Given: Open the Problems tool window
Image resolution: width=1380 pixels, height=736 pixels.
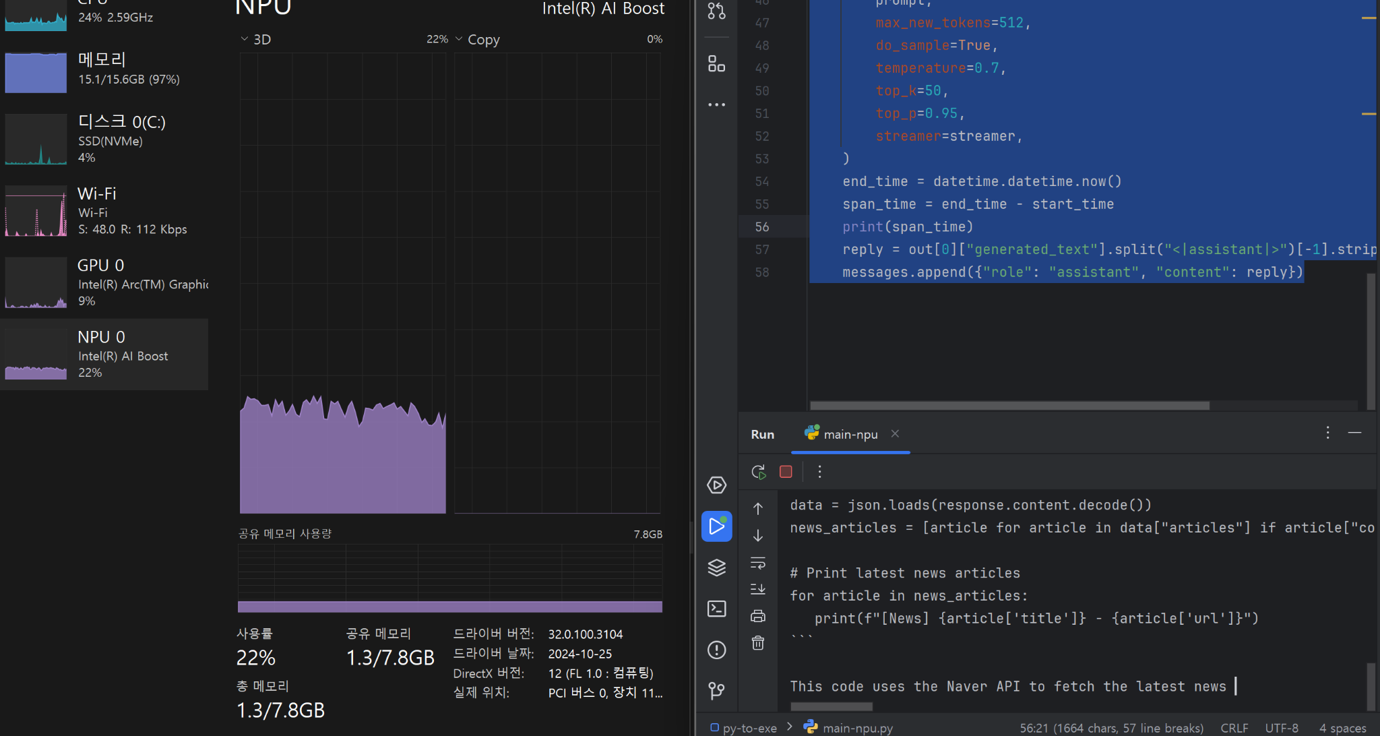Looking at the screenshot, I should pos(717,650).
